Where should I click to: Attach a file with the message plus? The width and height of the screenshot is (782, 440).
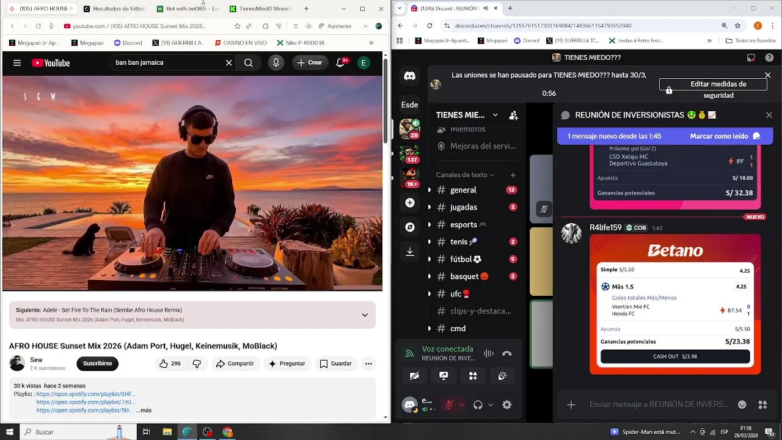pyautogui.click(x=571, y=405)
